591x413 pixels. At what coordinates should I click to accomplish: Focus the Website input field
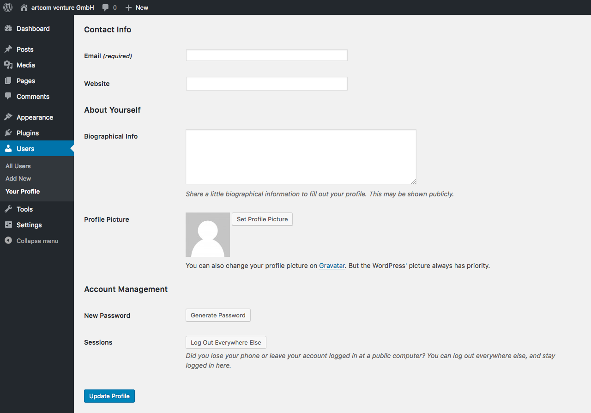point(266,84)
